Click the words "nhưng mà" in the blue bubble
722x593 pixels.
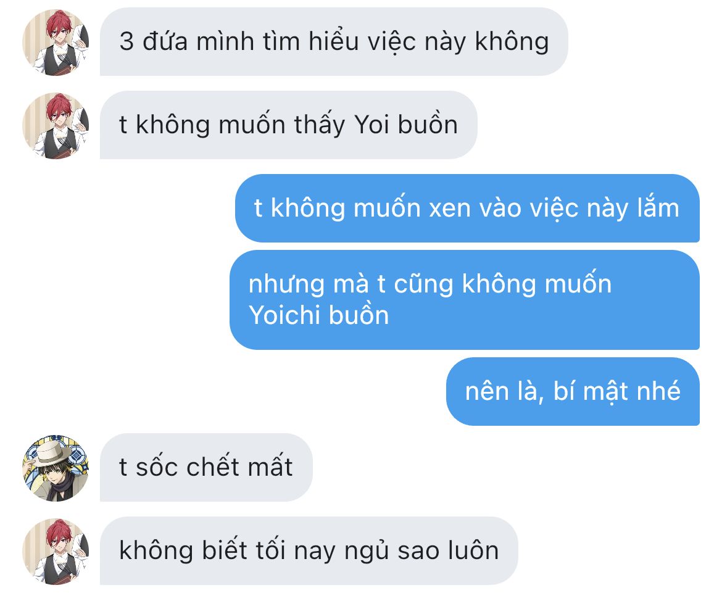coord(309,284)
